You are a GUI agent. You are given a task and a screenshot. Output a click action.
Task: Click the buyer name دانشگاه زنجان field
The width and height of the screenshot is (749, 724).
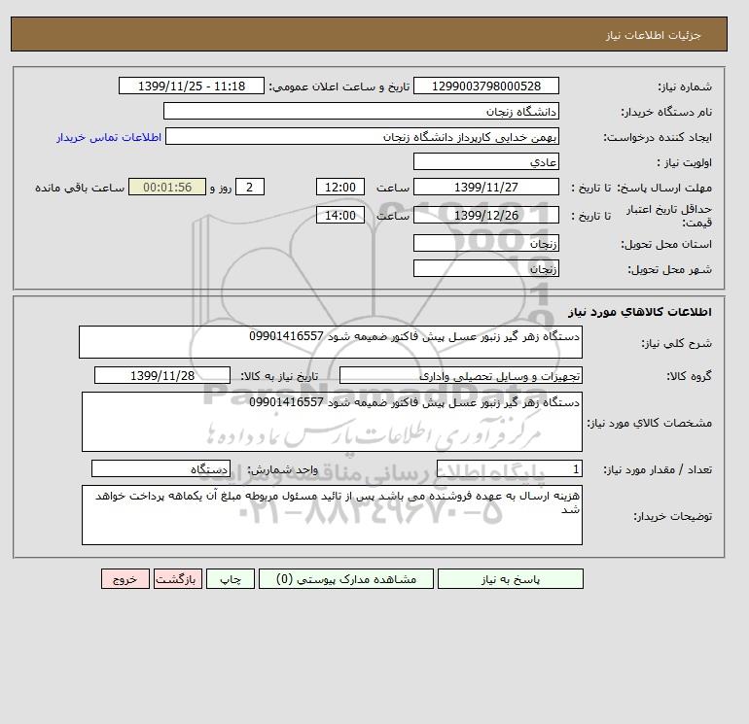[x=361, y=111]
